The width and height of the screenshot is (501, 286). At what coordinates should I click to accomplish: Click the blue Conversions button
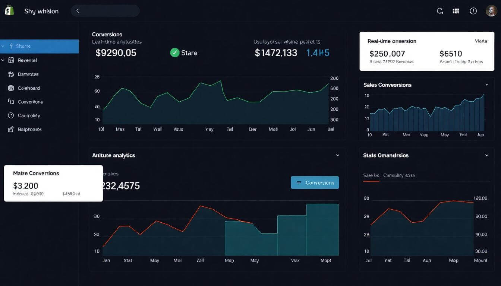coord(315,182)
